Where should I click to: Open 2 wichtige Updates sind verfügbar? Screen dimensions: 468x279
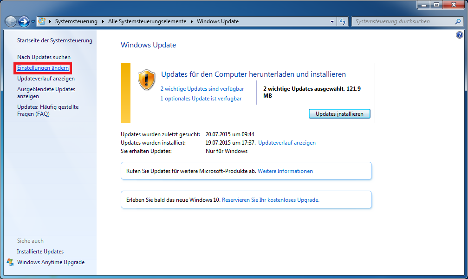click(202, 89)
